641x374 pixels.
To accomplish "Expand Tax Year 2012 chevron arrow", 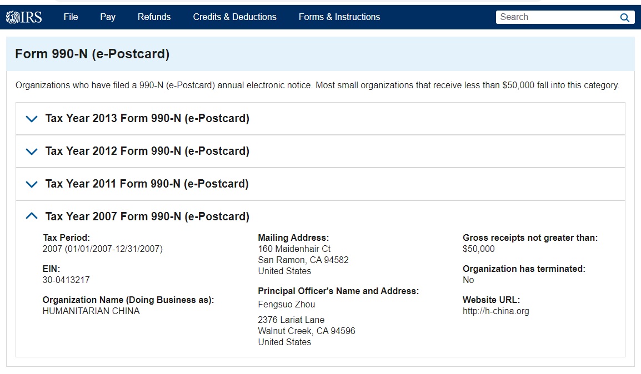I will [x=32, y=151].
